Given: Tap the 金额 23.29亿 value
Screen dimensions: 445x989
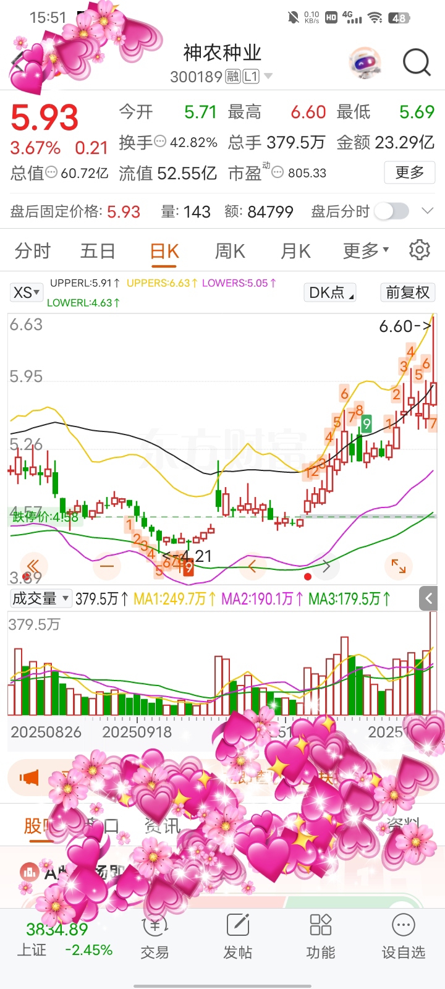Looking at the screenshot, I should pos(385,142).
